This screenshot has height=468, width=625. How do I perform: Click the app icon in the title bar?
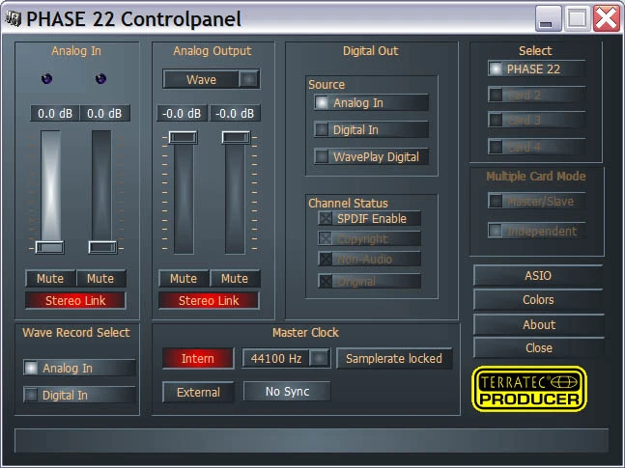click(14, 18)
